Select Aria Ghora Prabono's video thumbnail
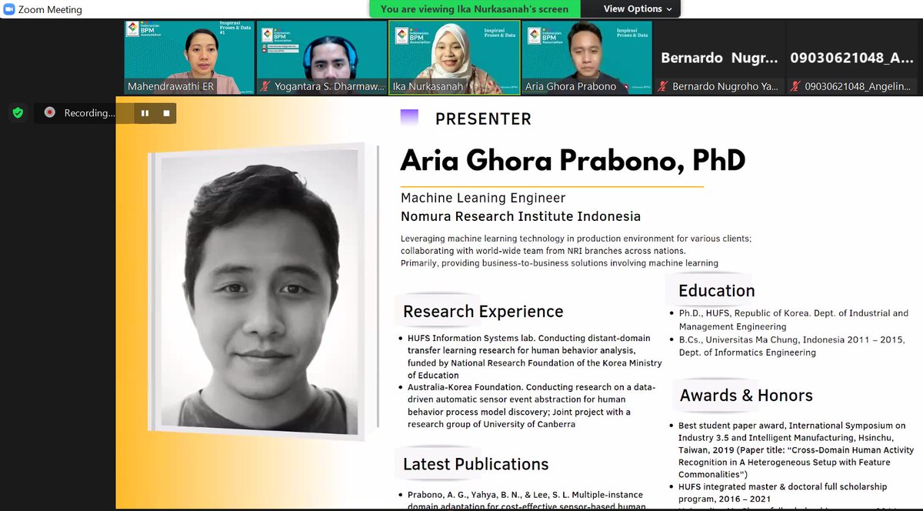Image resolution: width=923 pixels, height=511 pixels. coord(586,58)
